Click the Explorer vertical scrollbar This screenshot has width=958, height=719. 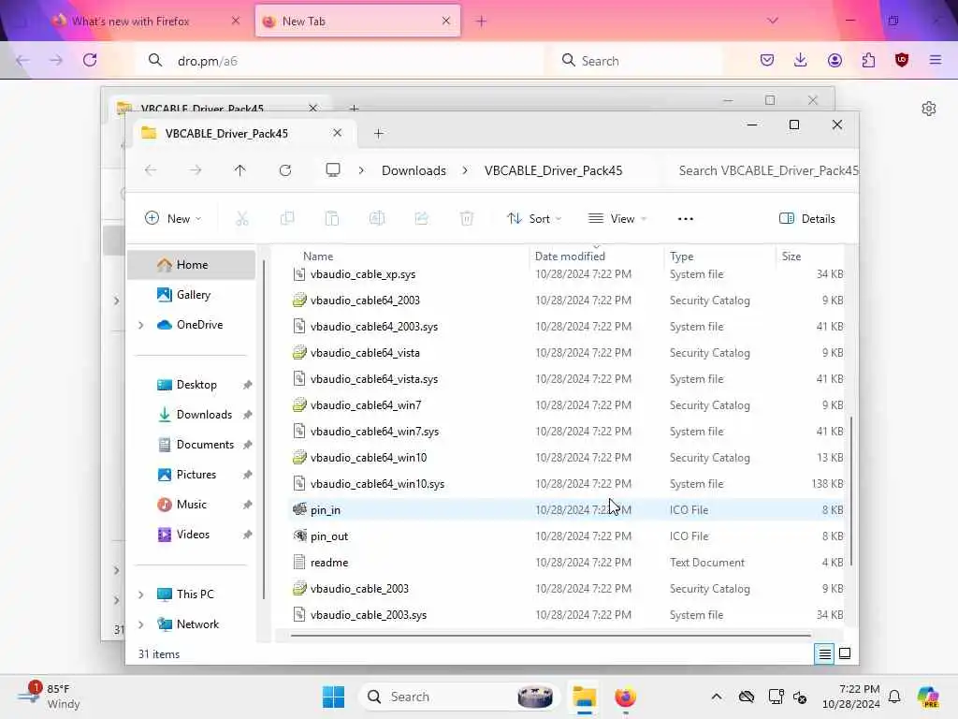click(x=850, y=489)
